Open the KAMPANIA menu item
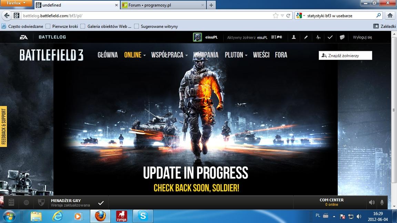397x223 pixels. [x=206, y=55]
